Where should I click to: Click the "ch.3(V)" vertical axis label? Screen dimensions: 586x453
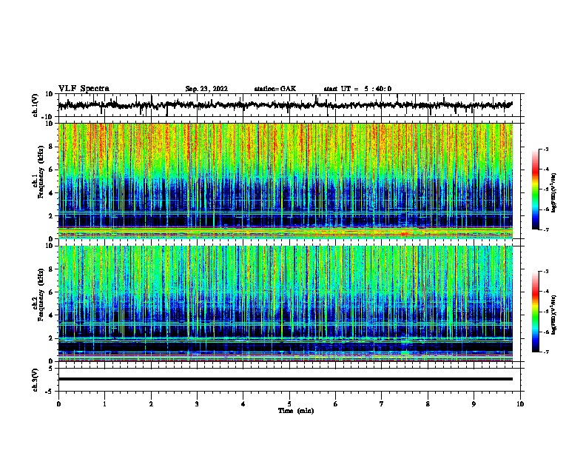point(36,380)
